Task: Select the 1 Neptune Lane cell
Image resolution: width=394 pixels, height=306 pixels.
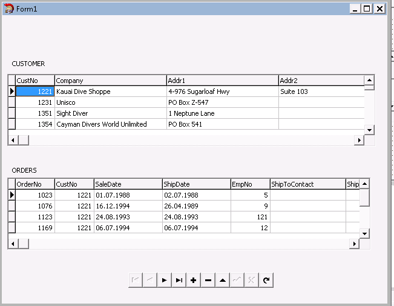Action: click(223, 113)
